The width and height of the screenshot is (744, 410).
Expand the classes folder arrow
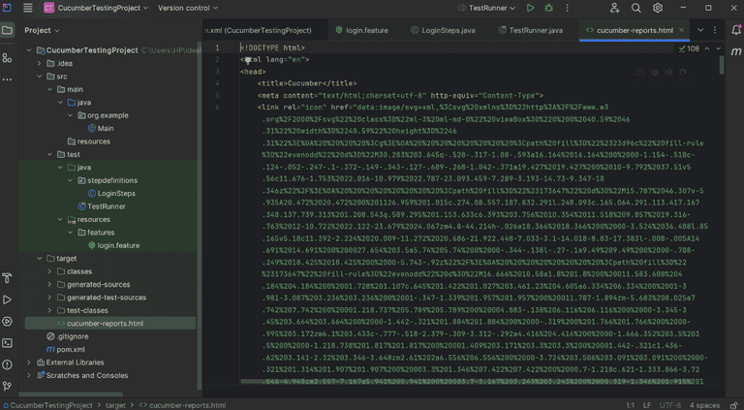pyautogui.click(x=49, y=271)
